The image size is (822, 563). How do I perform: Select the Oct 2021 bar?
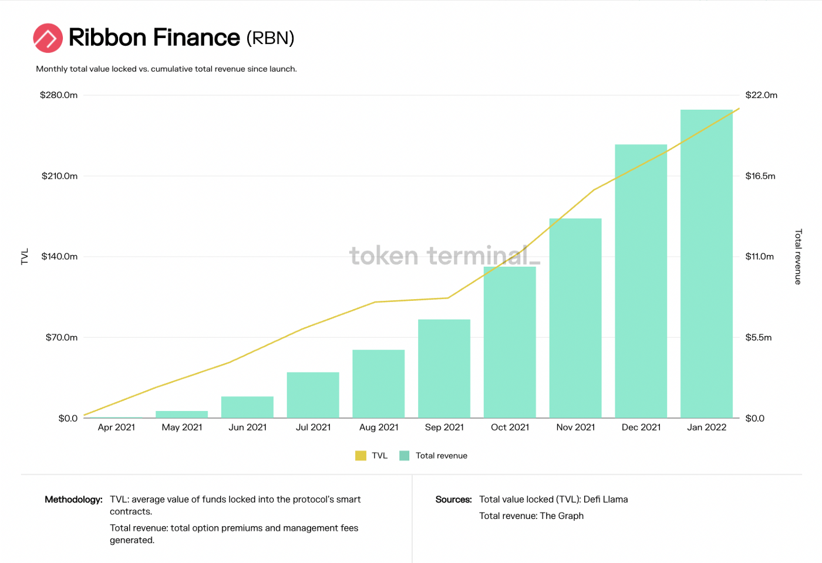510,342
